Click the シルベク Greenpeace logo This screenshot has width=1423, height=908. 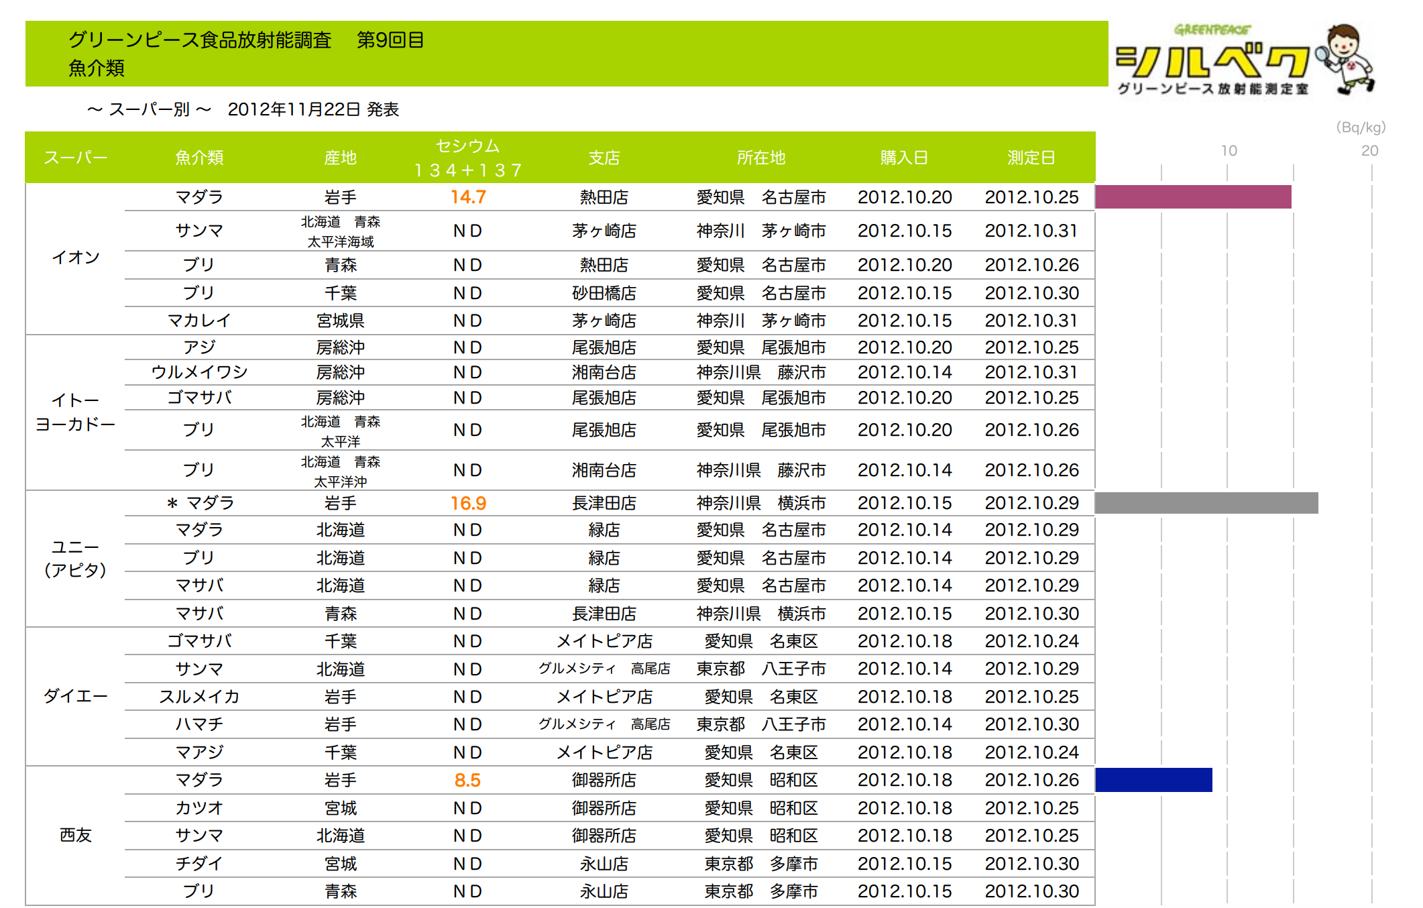tap(1245, 60)
